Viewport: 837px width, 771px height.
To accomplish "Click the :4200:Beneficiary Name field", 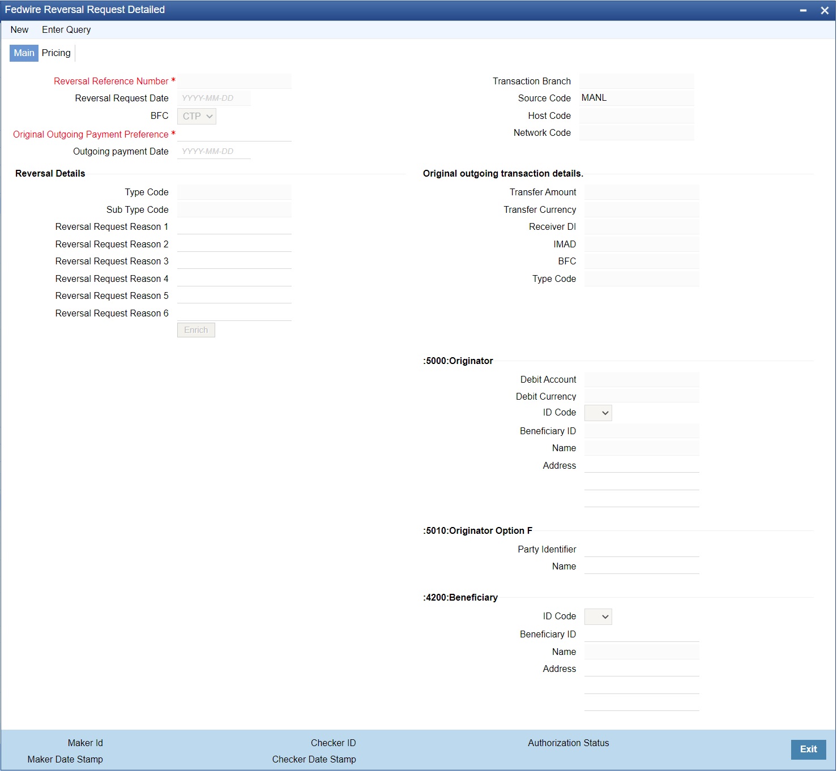I will (x=642, y=652).
